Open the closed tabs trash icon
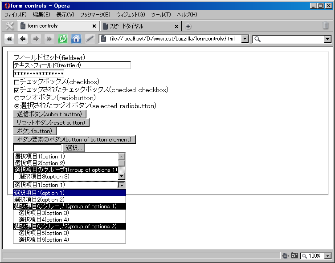 pos(325,25)
